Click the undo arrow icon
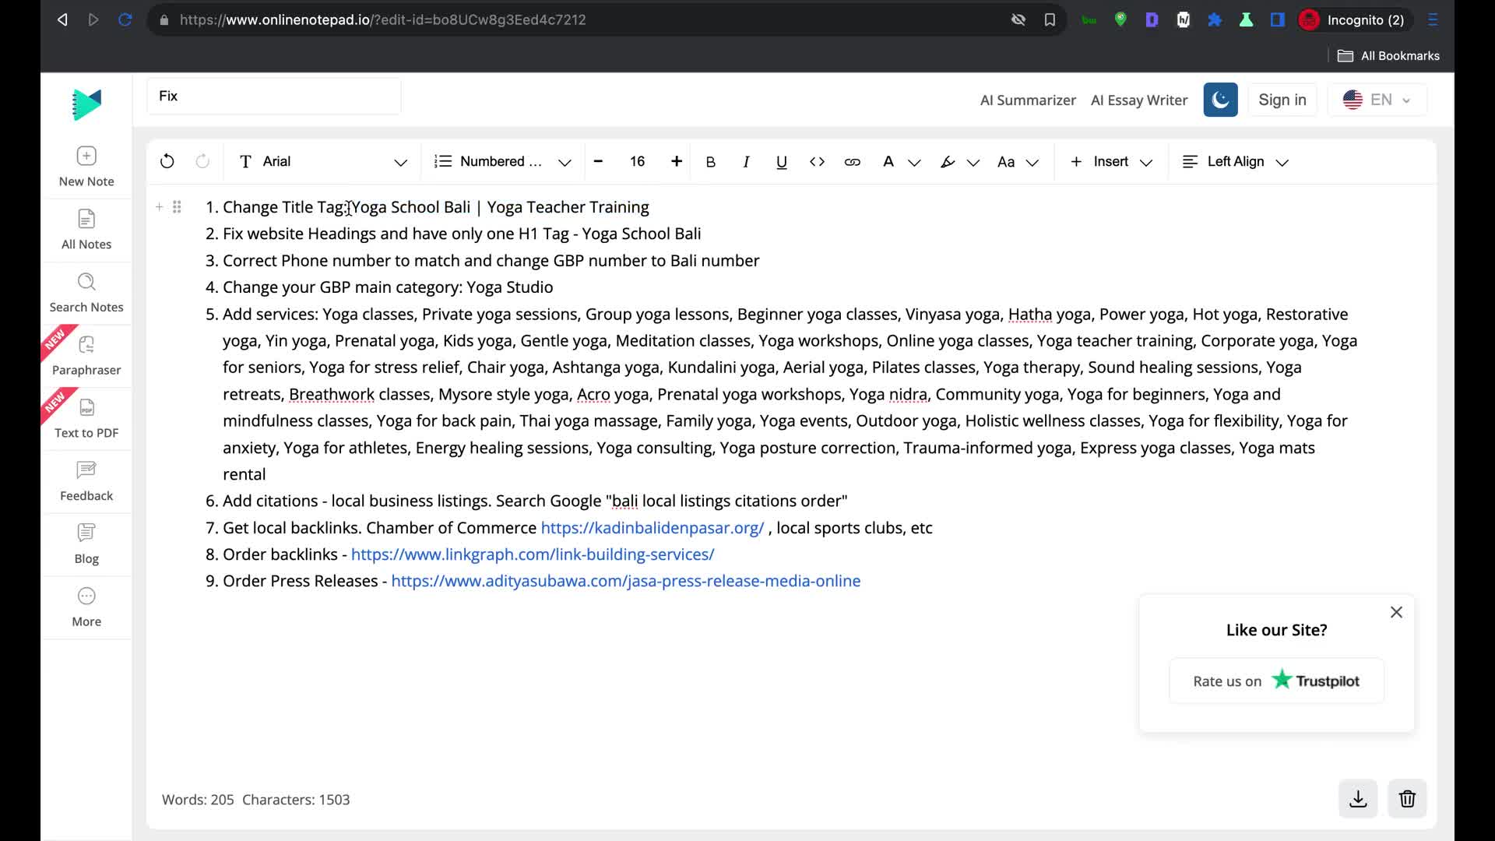This screenshot has width=1495, height=841. [167, 161]
